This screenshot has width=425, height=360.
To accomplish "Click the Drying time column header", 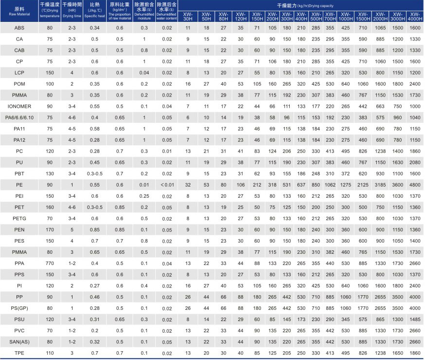I will coord(72,12).
